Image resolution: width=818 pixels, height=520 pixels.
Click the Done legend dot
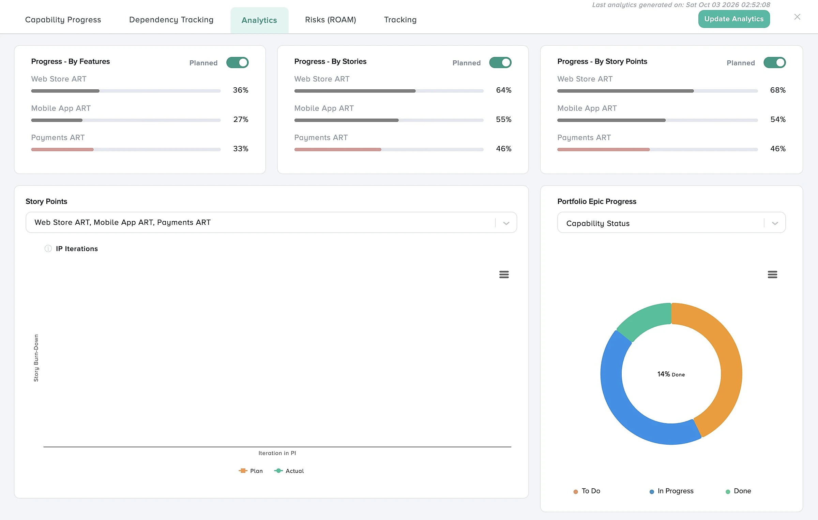tap(728, 491)
